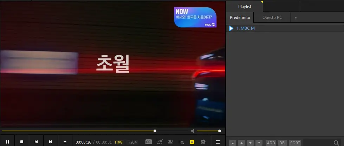Switch to the Playlist tab
344x146 pixels.
click(x=245, y=7)
